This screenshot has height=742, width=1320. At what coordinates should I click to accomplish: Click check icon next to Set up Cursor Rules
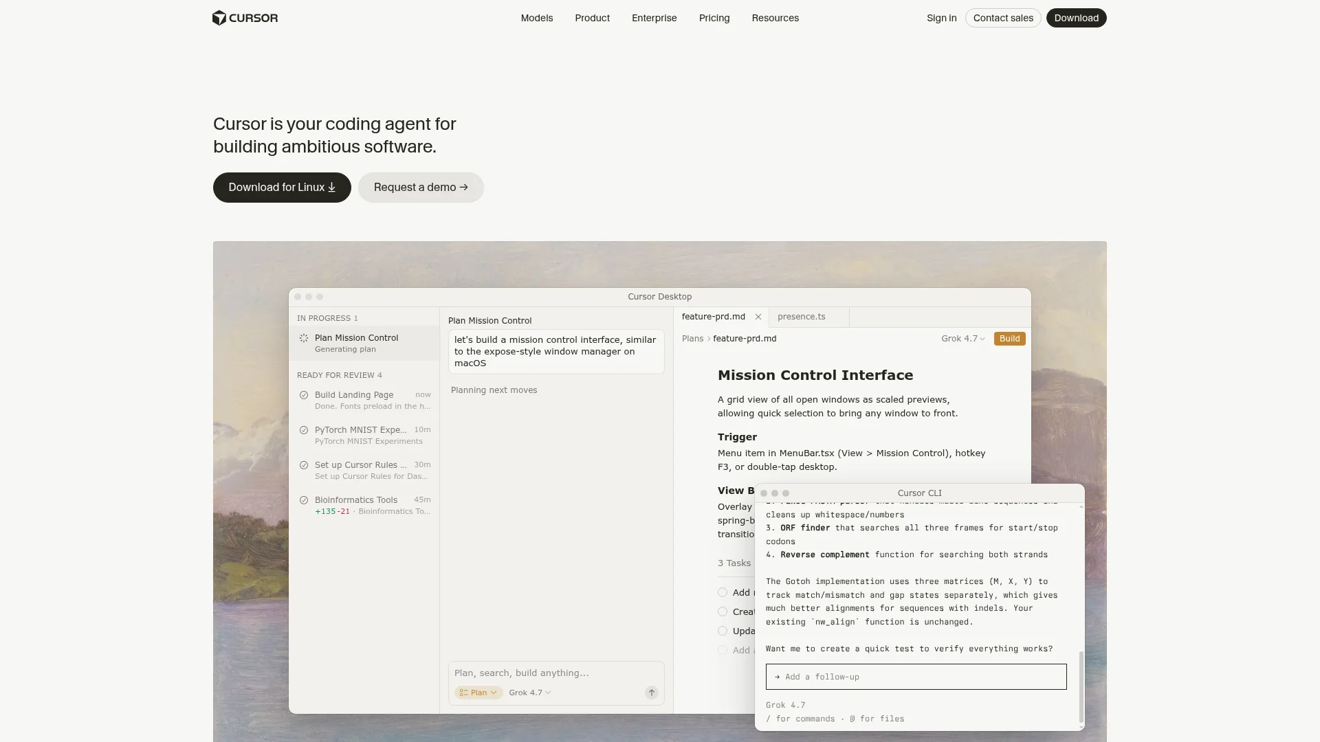click(304, 465)
